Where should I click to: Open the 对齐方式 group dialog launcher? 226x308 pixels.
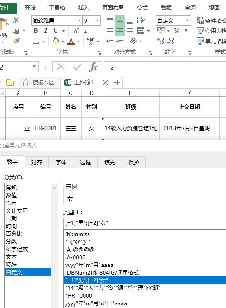tap(150, 53)
